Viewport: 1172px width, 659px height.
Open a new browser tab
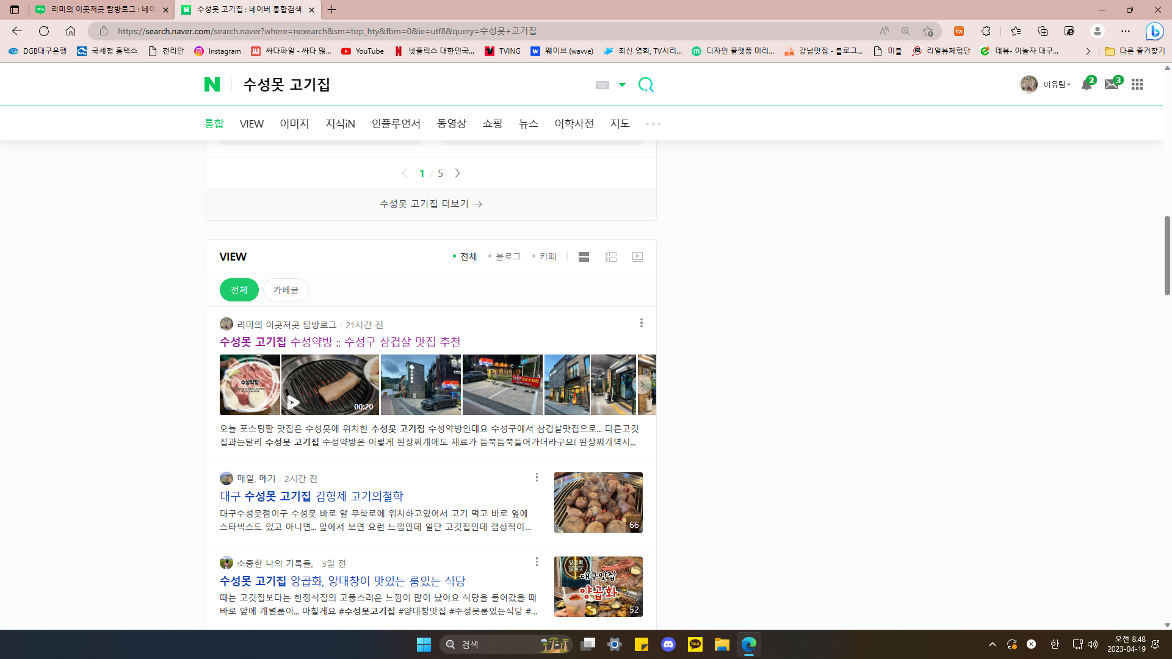click(x=331, y=10)
